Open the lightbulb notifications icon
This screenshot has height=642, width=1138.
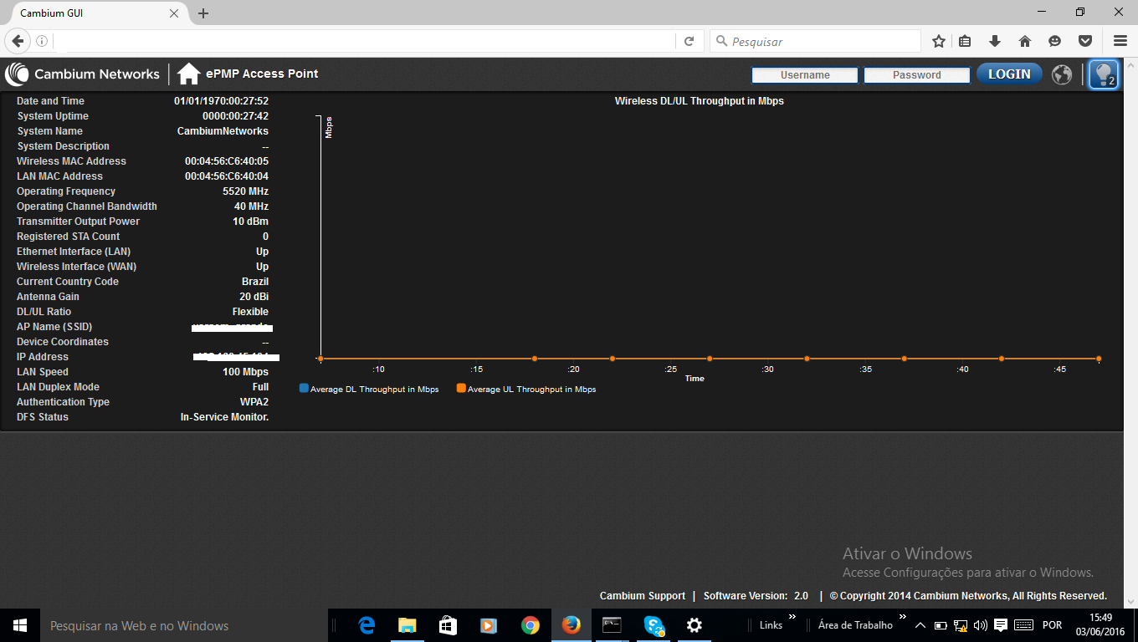click(x=1104, y=74)
